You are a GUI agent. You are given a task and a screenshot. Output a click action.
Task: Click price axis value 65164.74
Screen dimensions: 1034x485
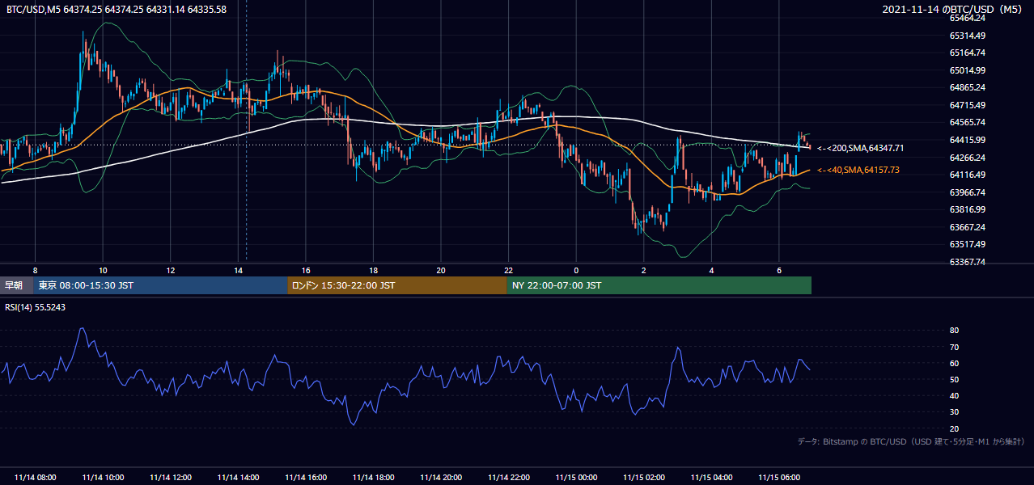point(967,53)
